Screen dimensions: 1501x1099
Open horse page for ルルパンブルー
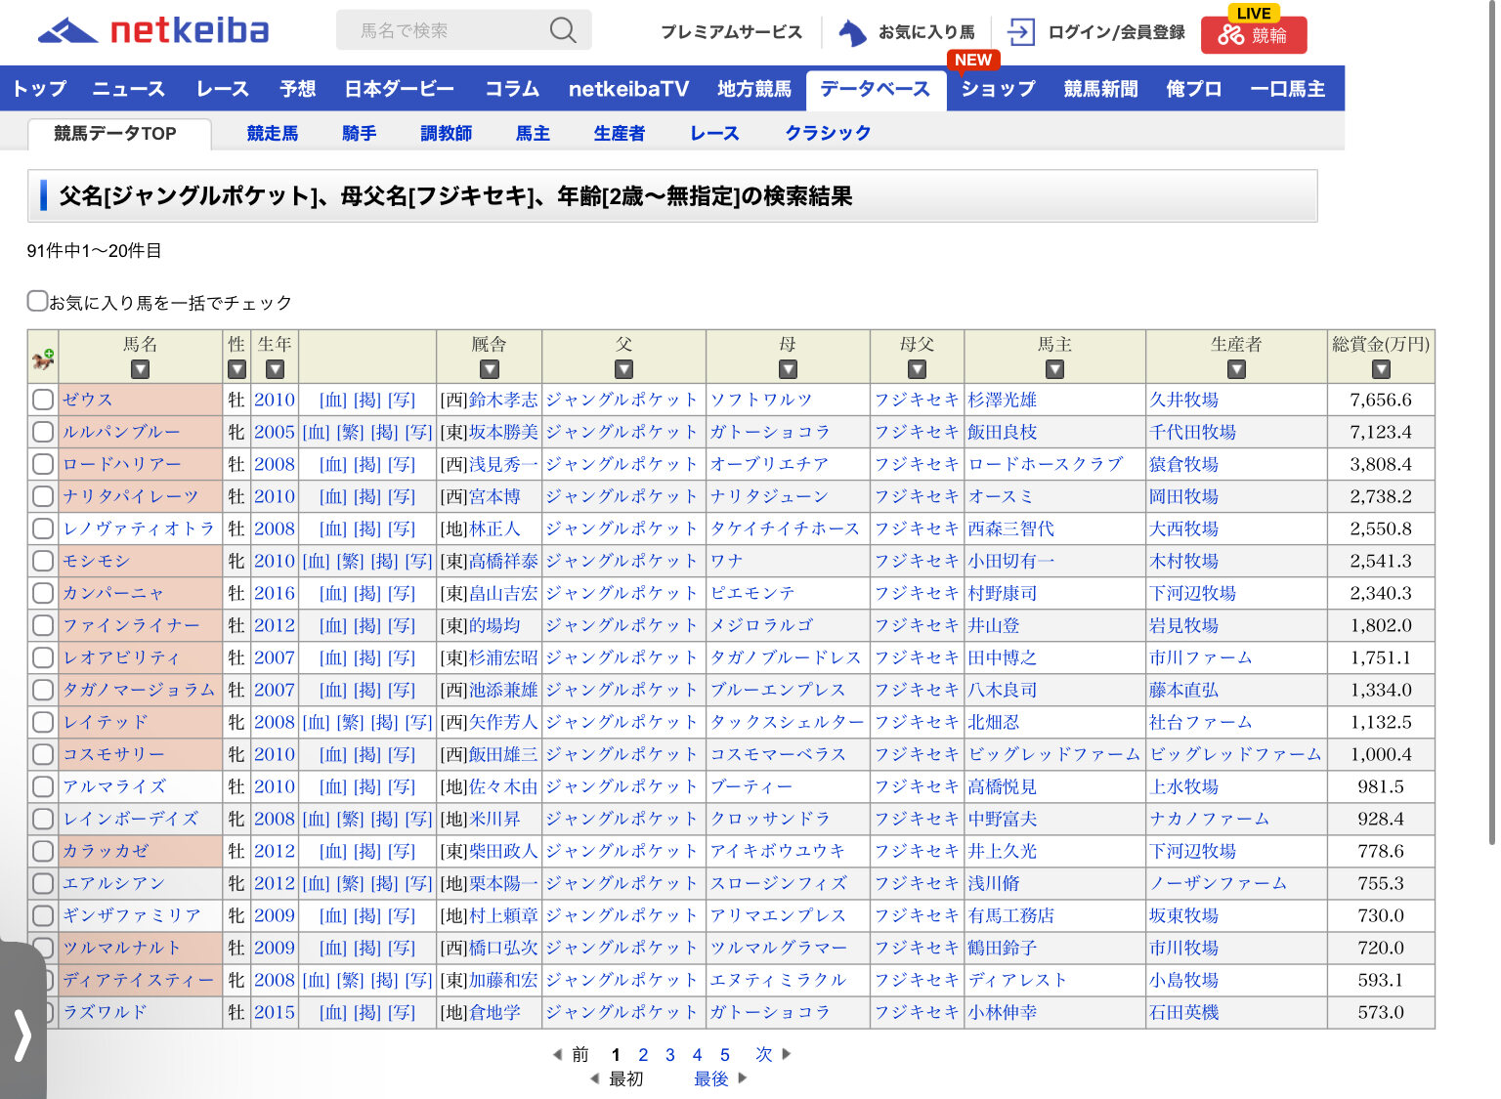tap(121, 432)
